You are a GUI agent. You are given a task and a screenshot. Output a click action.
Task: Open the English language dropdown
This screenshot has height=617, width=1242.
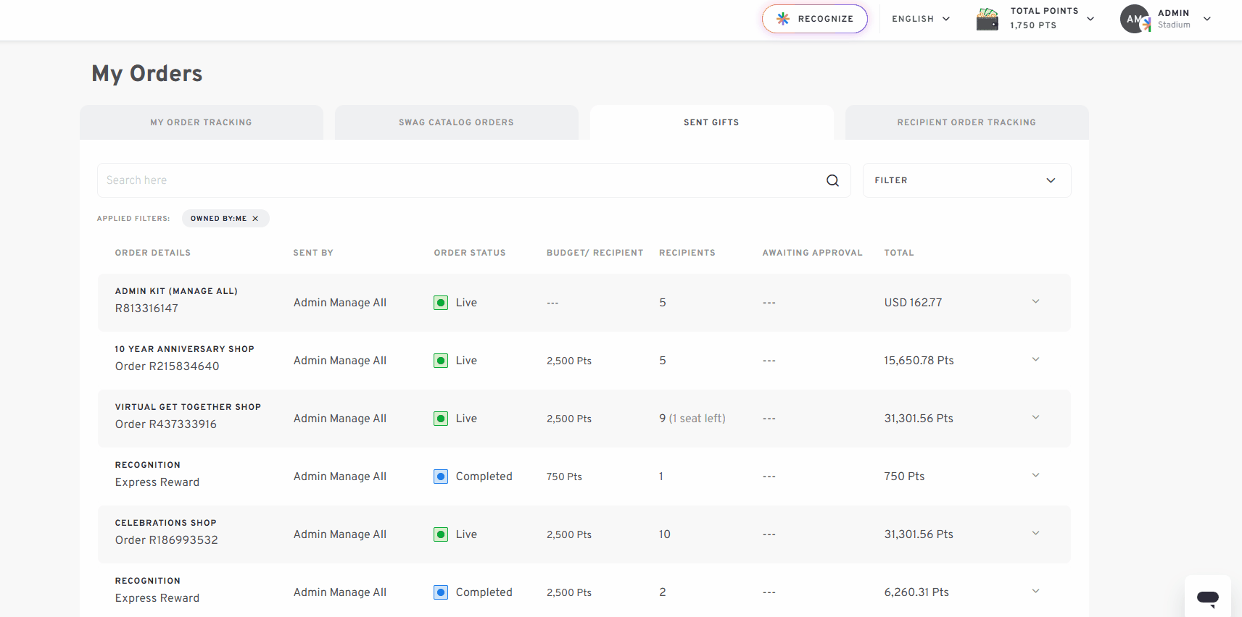[921, 19]
